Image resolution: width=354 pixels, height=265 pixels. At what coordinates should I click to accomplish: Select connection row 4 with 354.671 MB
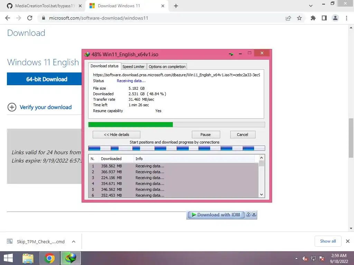174,184
